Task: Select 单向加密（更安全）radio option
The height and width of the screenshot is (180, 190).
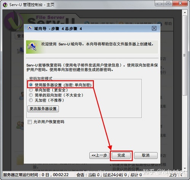Action: 31,90
